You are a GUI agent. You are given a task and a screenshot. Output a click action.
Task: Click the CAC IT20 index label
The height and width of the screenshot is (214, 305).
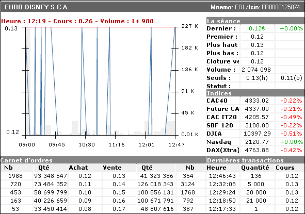point(221,117)
